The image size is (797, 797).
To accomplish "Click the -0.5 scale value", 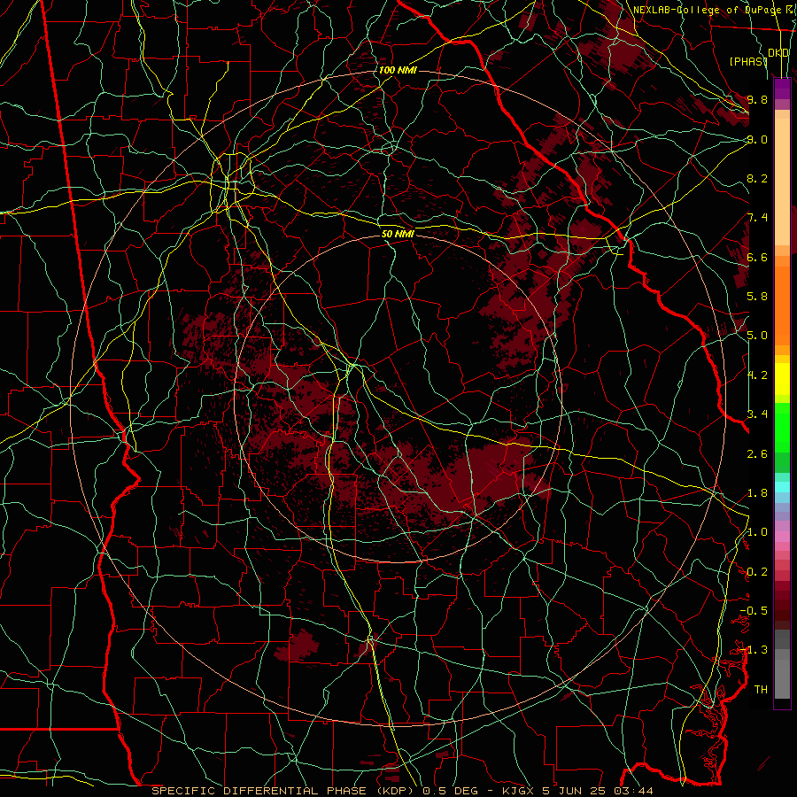I will click(754, 611).
